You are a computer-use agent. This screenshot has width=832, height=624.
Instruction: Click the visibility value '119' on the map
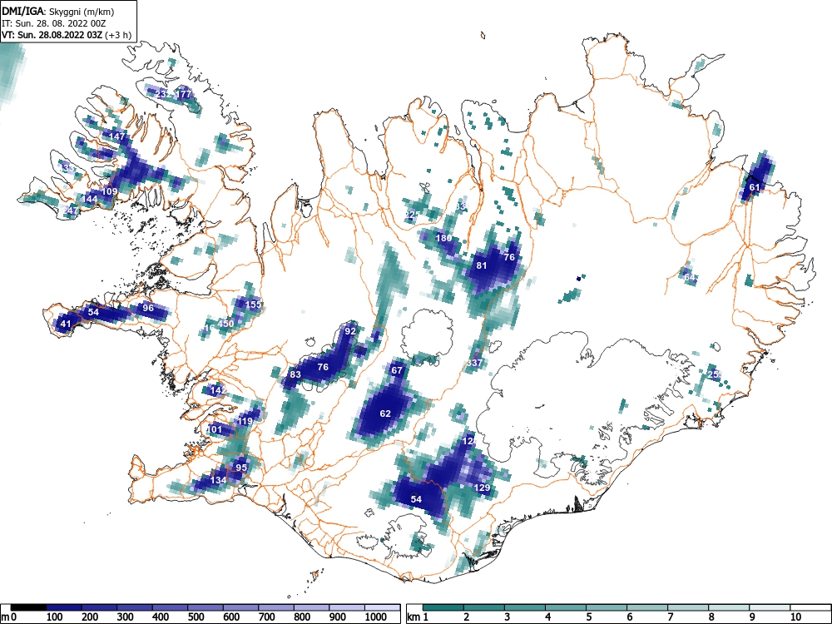click(x=245, y=421)
